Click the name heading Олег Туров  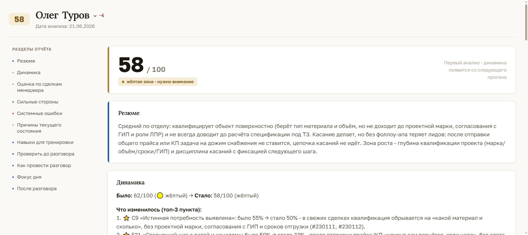[x=62, y=15]
